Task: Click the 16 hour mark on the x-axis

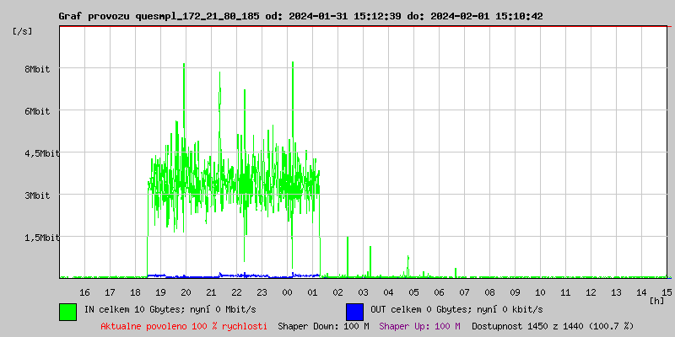Action: point(84,292)
